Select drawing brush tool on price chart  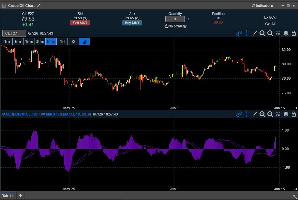pyautogui.click(x=255, y=33)
